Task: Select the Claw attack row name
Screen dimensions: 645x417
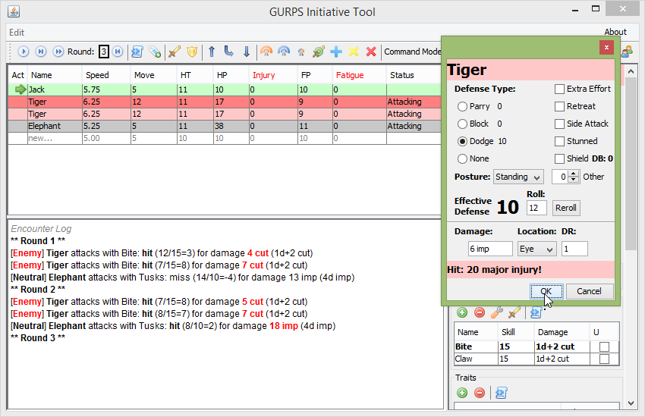Action: 476,359
